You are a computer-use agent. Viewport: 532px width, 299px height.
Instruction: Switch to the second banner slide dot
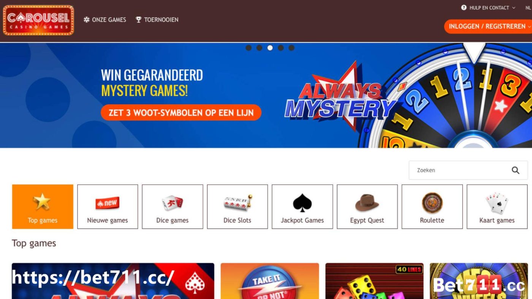coord(259,48)
